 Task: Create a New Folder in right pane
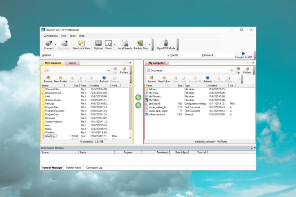(164, 79)
